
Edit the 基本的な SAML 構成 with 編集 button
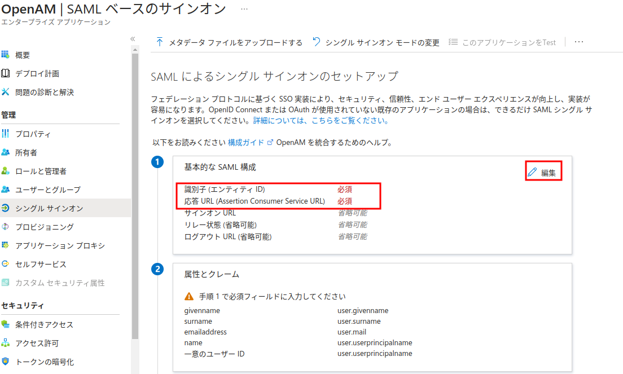click(542, 171)
